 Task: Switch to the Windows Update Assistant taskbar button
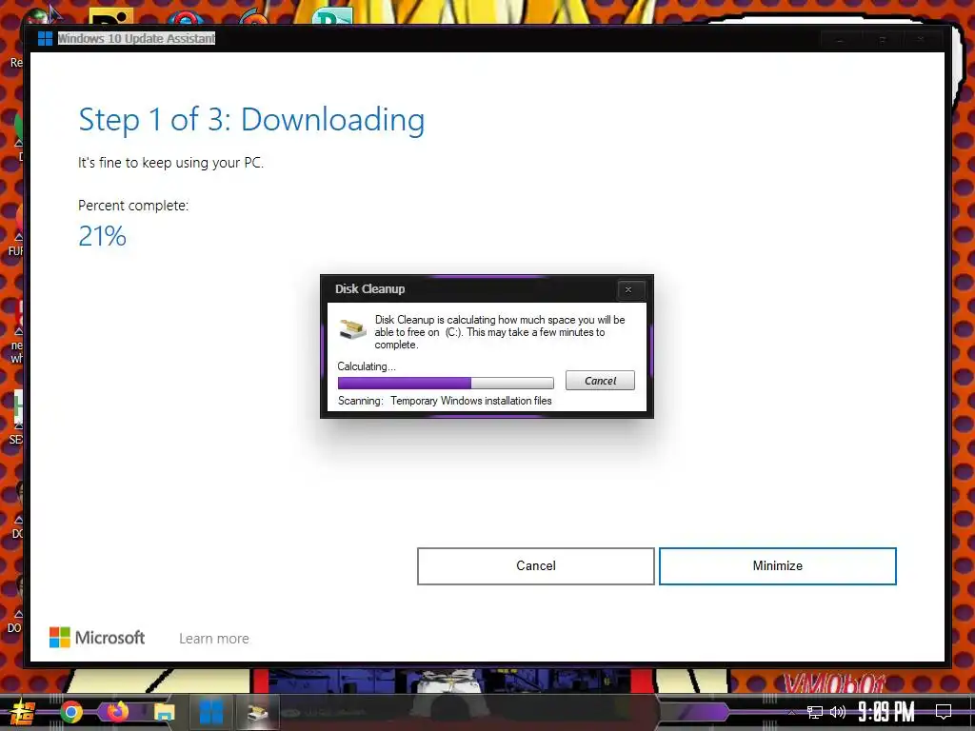coord(210,712)
